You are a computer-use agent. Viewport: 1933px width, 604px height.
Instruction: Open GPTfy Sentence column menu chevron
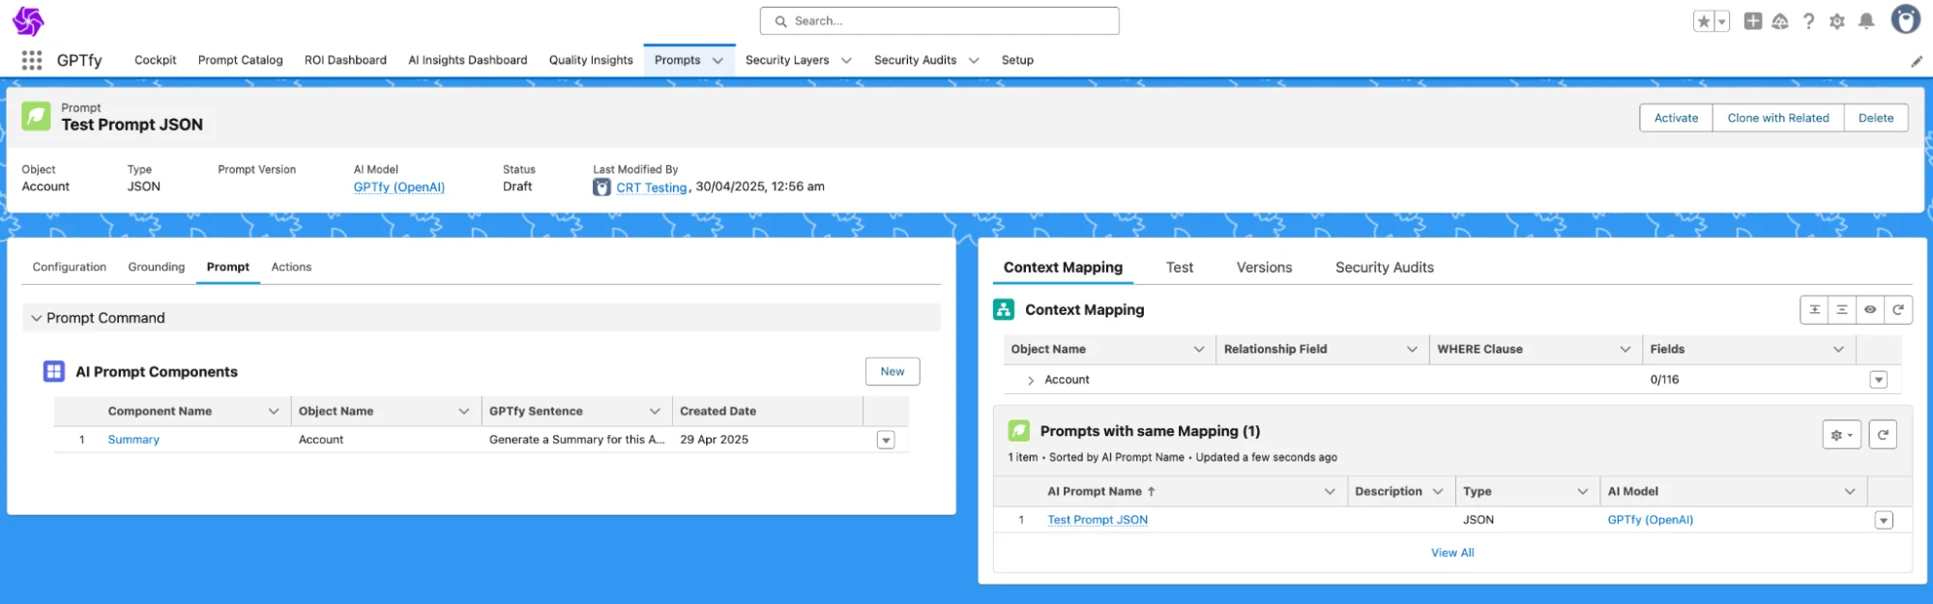point(655,412)
